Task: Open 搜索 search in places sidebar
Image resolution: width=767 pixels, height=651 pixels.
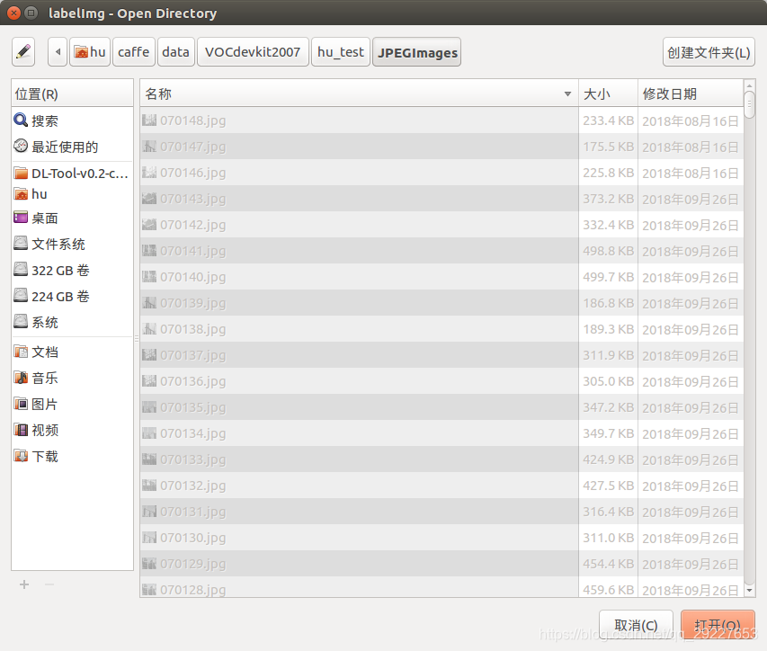Action: [x=72, y=120]
